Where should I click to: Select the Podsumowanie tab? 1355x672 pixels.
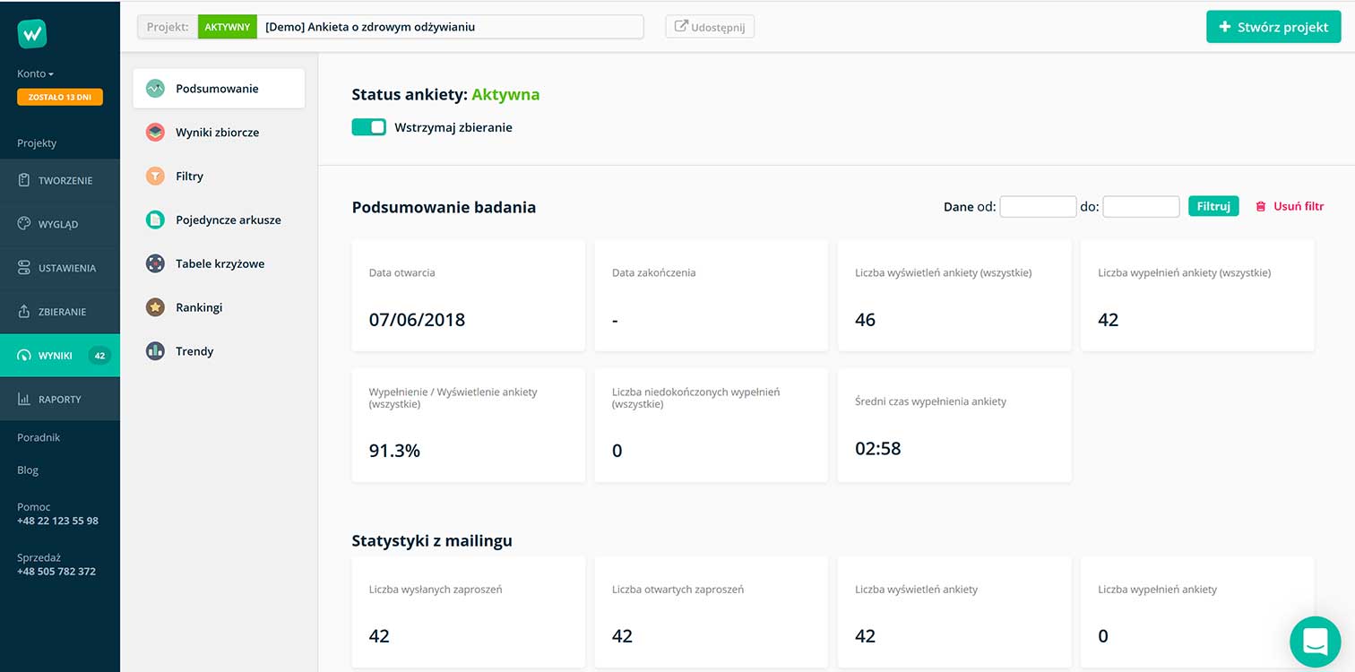[x=218, y=89]
